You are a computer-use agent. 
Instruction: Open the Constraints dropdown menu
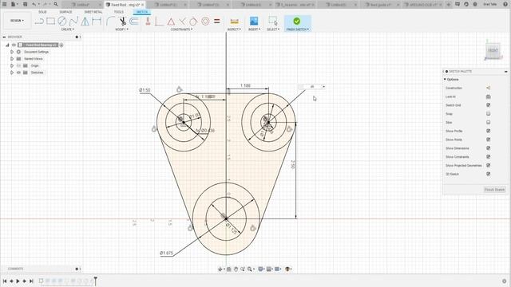pyautogui.click(x=181, y=29)
